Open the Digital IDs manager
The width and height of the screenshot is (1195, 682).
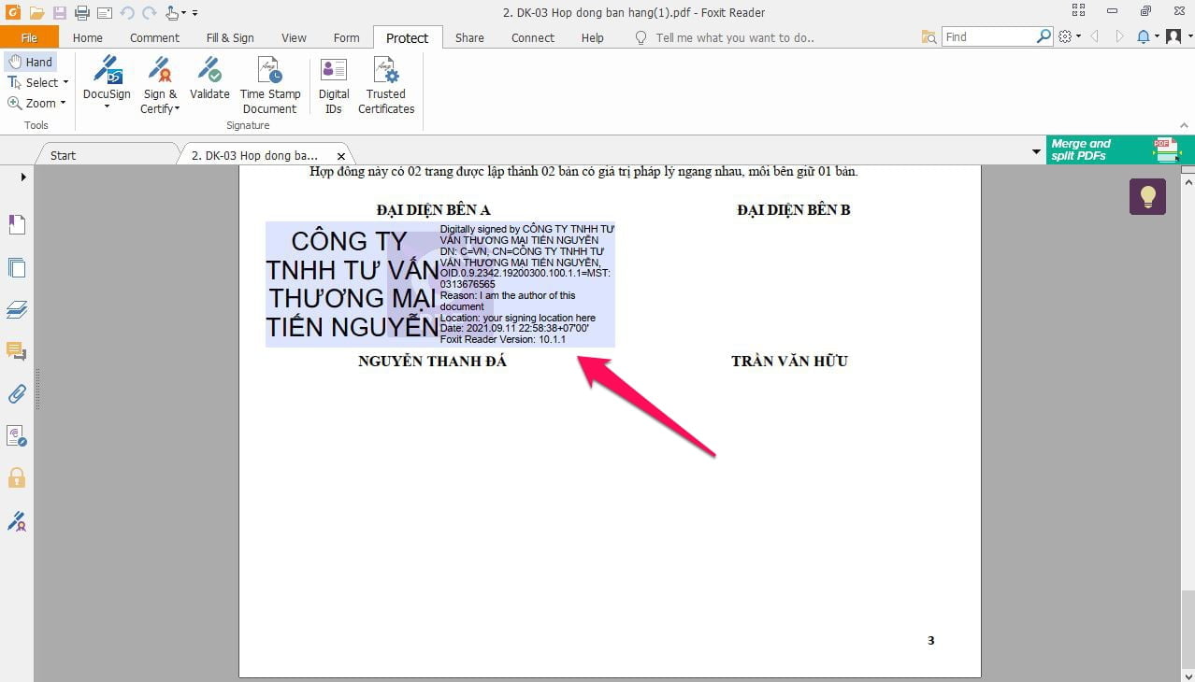[333, 84]
